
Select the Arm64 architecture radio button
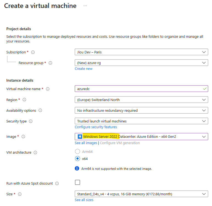pos(78,151)
